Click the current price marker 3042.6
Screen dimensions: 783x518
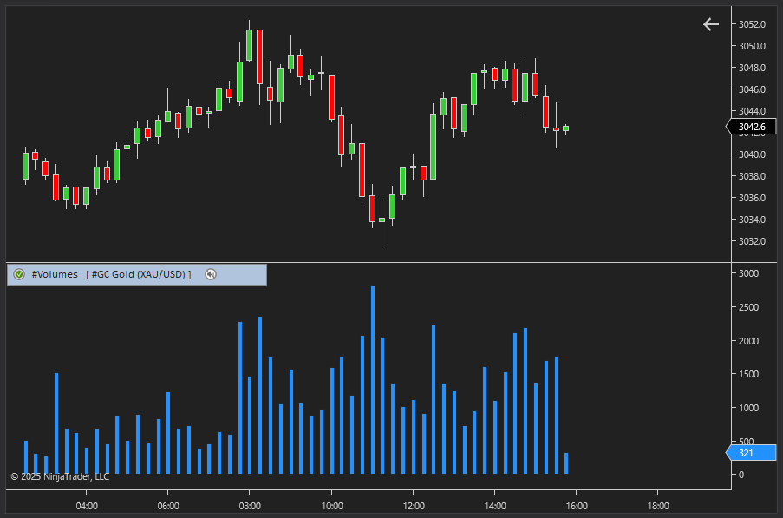751,128
